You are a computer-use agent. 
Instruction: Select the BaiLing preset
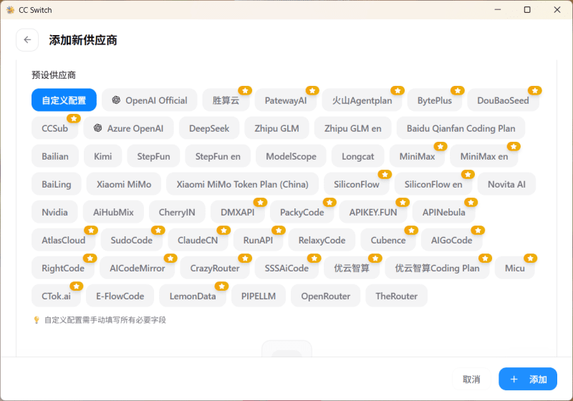point(57,184)
